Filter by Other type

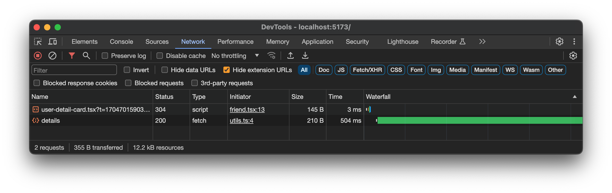coord(555,70)
